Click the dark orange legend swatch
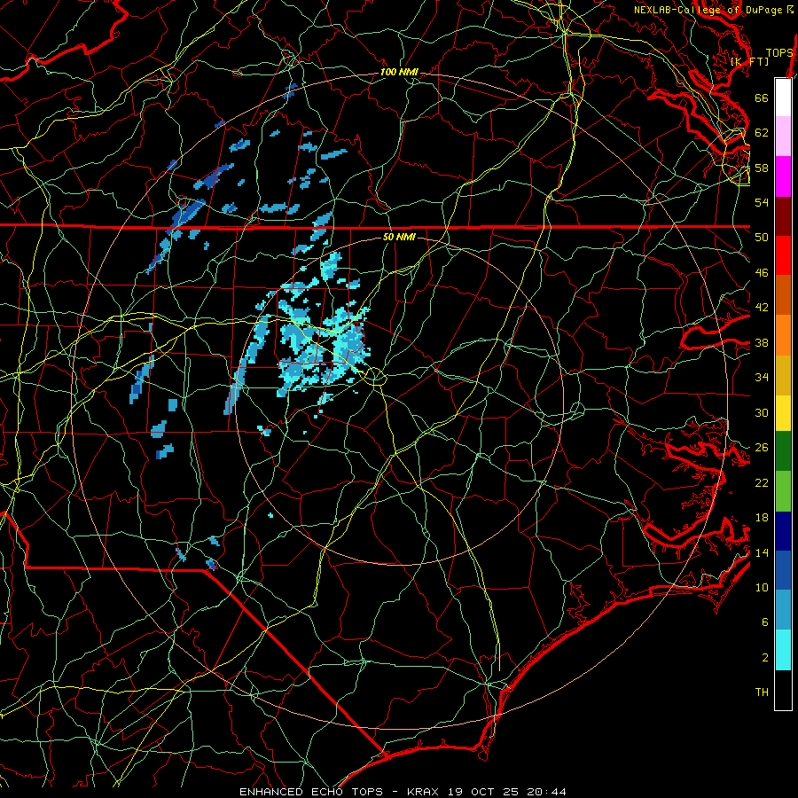Image resolution: width=798 pixels, height=798 pixels. click(783, 295)
